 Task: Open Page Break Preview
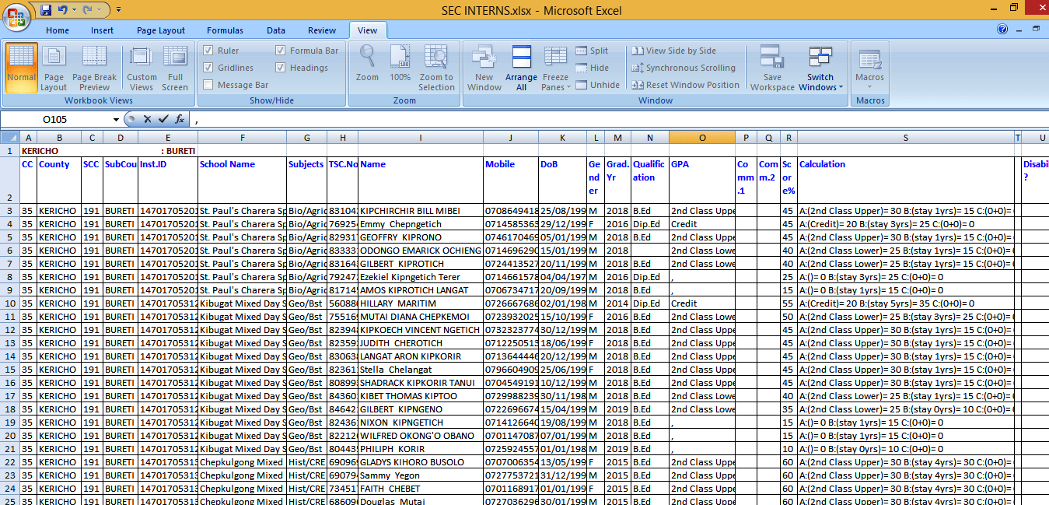point(94,68)
